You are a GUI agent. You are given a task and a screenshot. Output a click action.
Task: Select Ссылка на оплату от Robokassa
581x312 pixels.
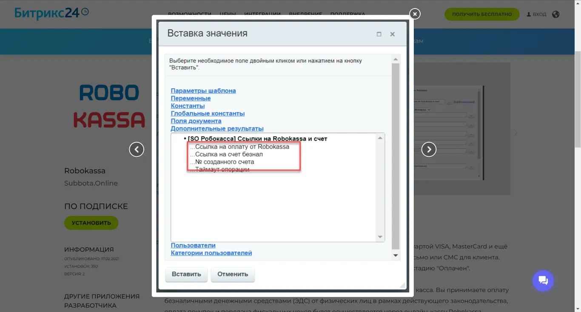coord(242,147)
